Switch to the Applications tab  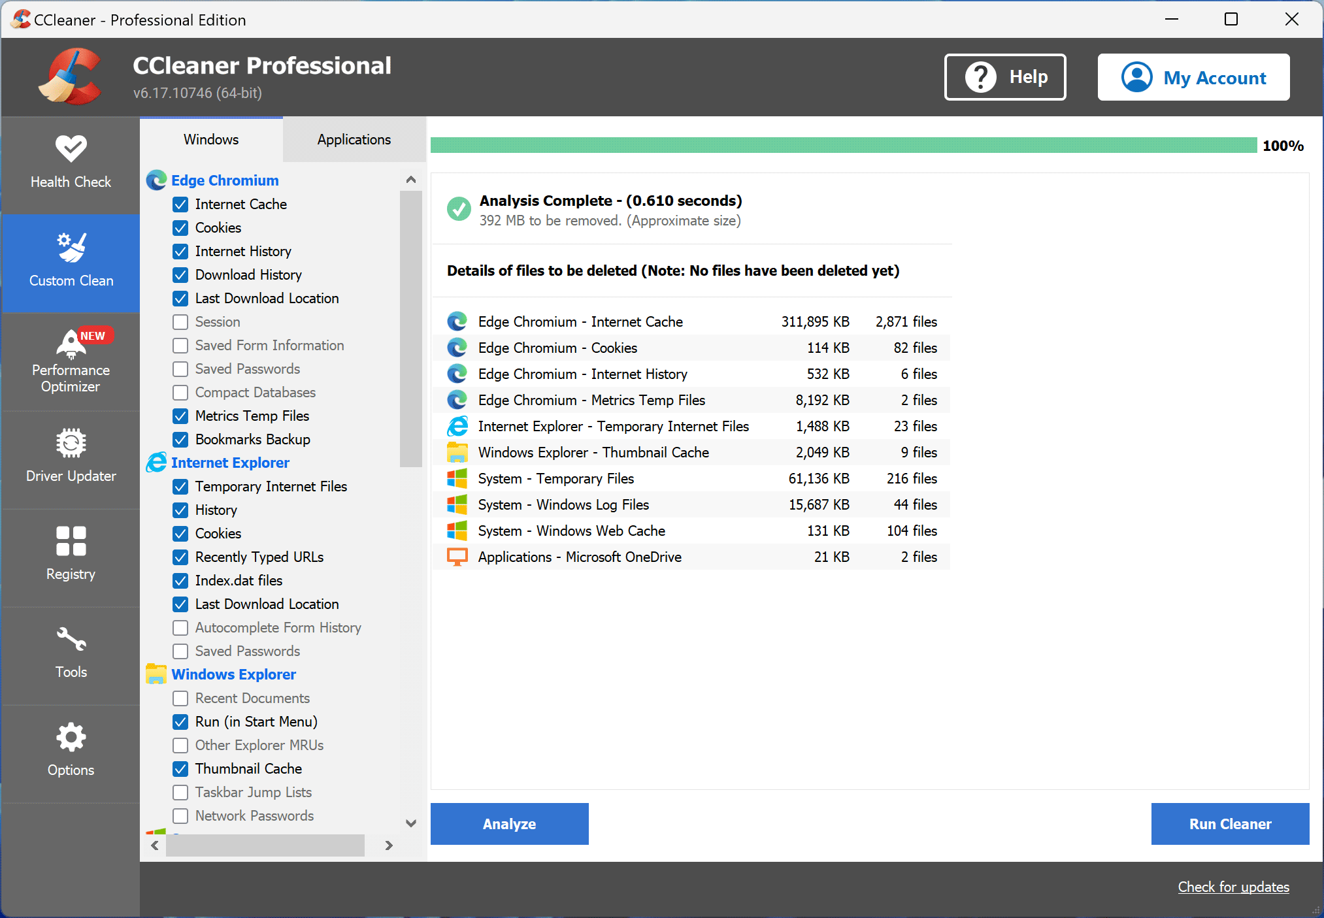coord(353,140)
